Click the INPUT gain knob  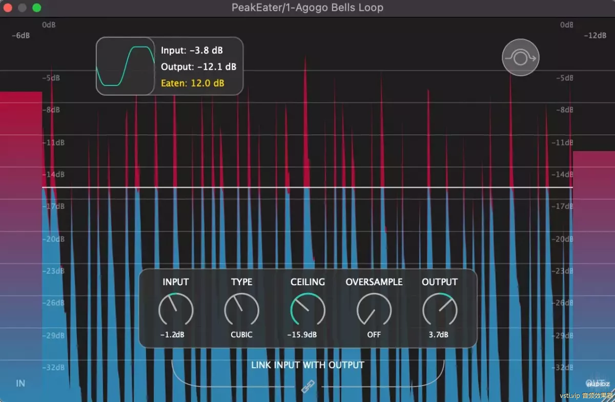tap(176, 309)
